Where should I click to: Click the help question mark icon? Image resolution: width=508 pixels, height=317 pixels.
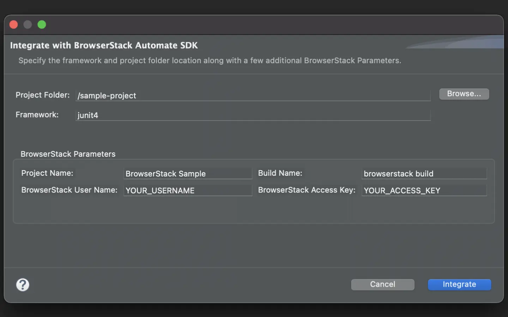(x=23, y=285)
